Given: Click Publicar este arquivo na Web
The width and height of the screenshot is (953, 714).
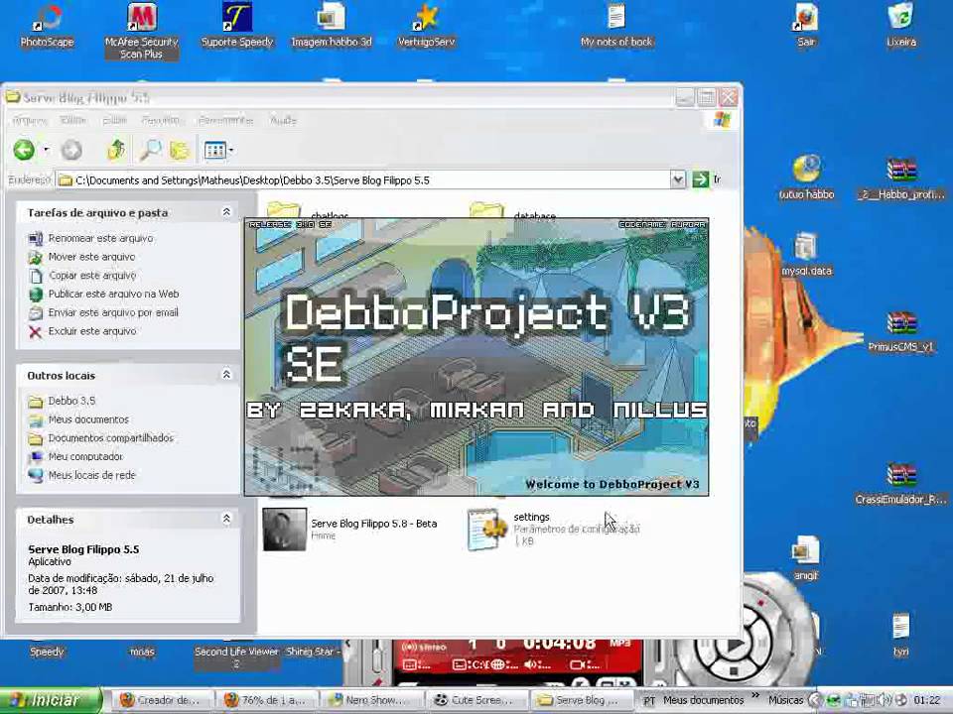Looking at the screenshot, I should (113, 294).
